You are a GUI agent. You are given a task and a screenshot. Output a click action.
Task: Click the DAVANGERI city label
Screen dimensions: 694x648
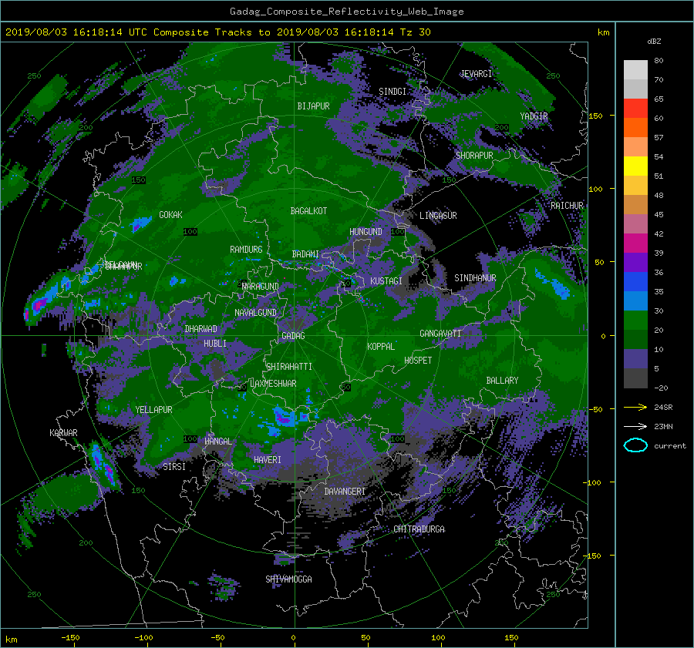345,492
